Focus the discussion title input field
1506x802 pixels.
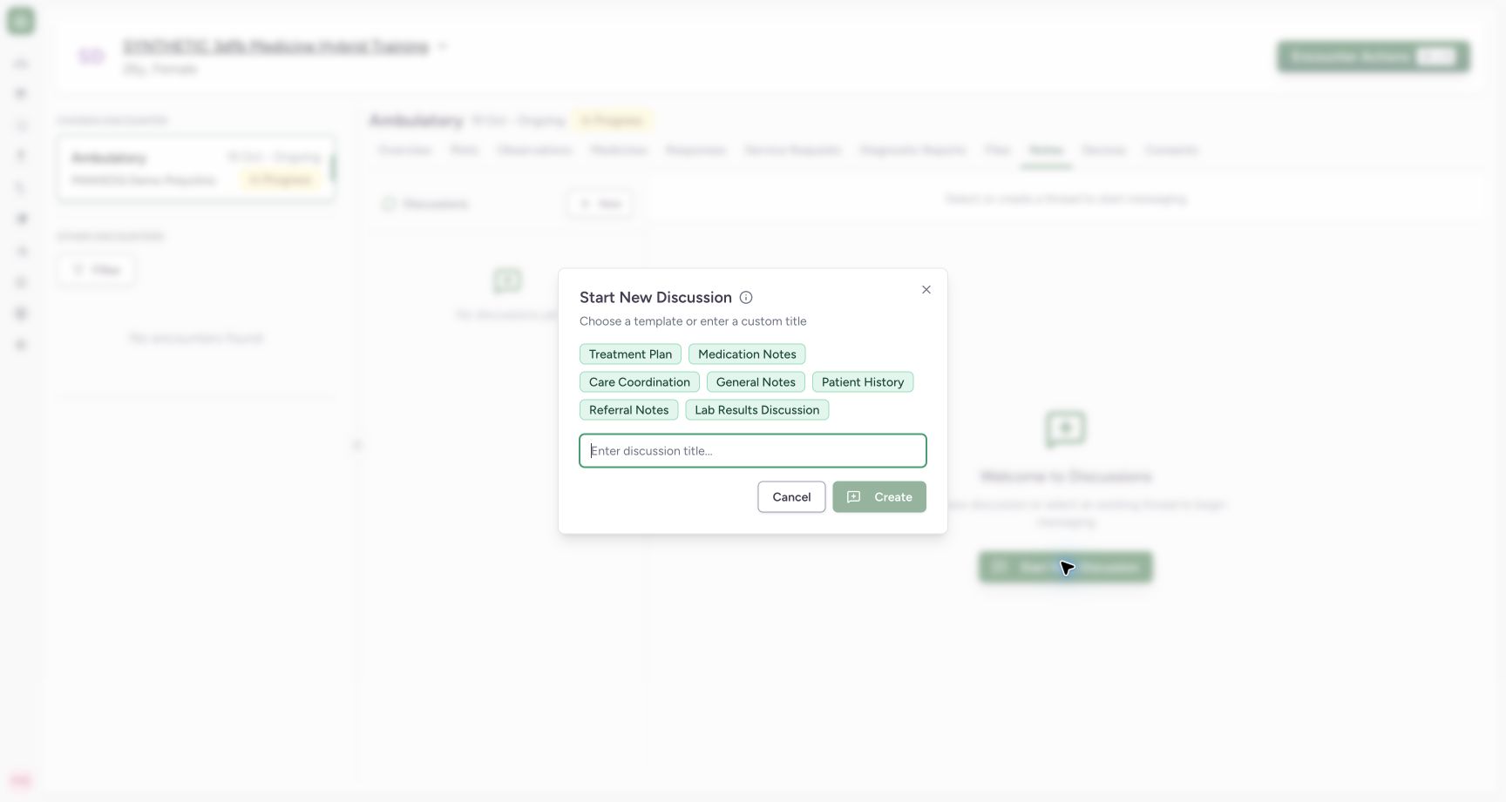pyautogui.click(x=753, y=451)
